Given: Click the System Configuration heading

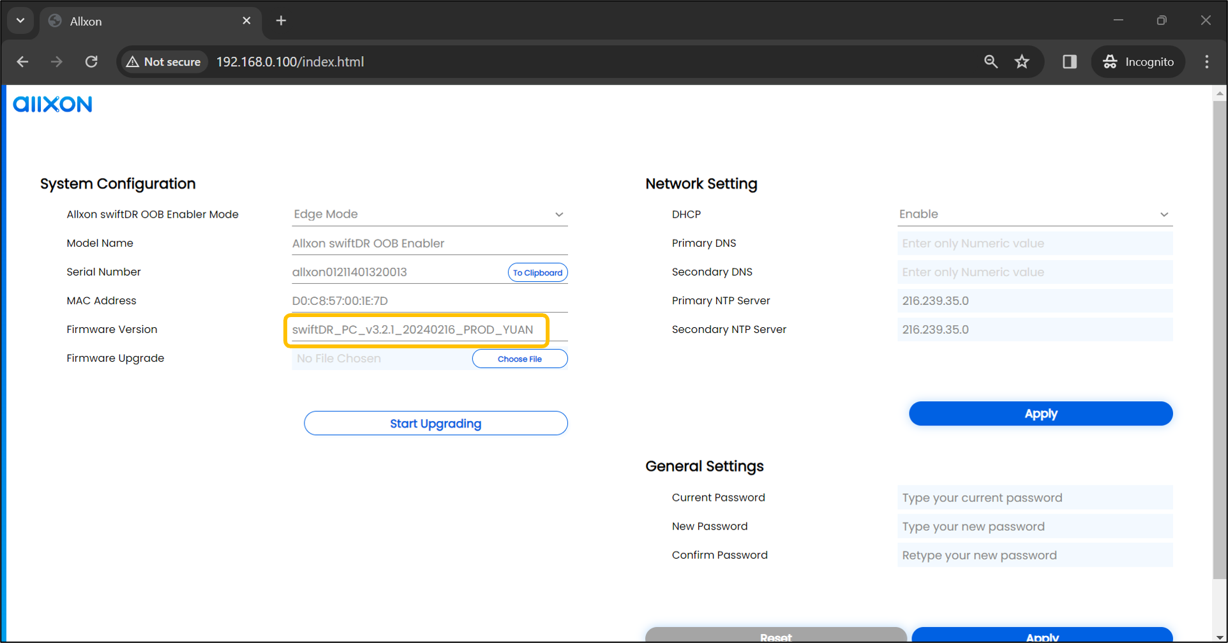Looking at the screenshot, I should click(x=118, y=184).
